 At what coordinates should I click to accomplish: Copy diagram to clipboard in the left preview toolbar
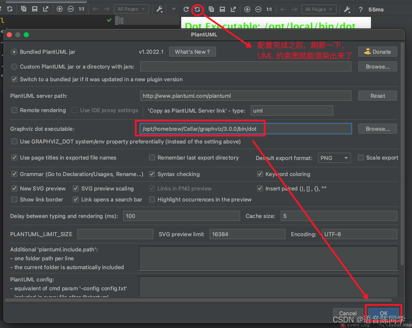[24, 9]
